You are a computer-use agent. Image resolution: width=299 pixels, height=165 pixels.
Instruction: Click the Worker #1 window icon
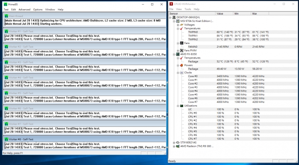(6, 32)
